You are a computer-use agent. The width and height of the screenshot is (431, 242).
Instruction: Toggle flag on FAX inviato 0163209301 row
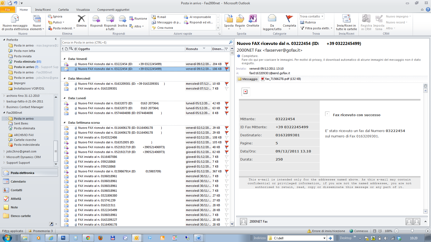click(227, 88)
